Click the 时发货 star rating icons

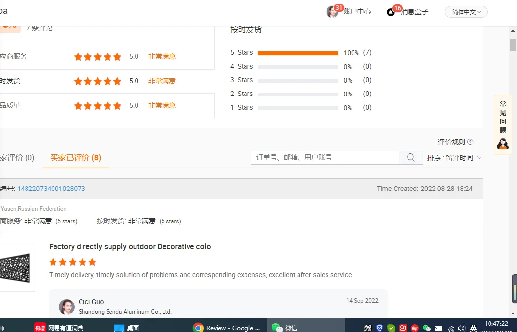[98, 81]
